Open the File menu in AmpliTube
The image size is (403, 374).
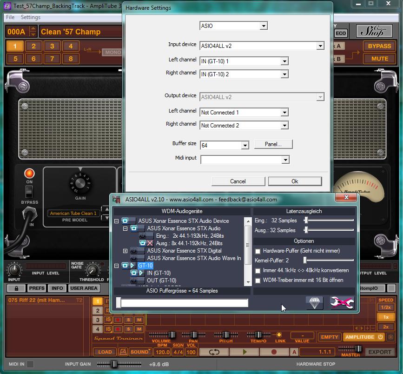(x=10, y=17)
